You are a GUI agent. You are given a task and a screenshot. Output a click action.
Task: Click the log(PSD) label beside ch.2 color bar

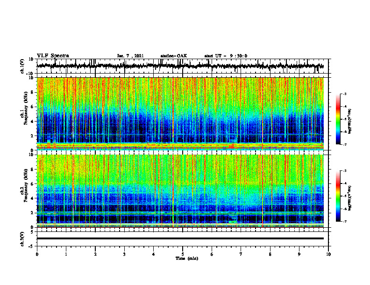pos(350,198)
